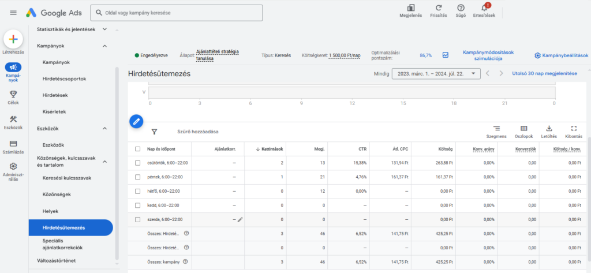Tick the csütörtök 6:00–22:00 row checkbox
This screenshot has width=591, height=273.
[x=137, y=163]
